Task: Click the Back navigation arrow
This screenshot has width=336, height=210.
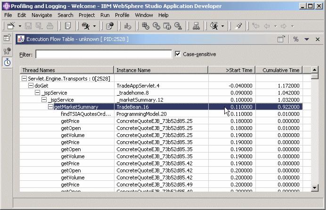Action: click(267, 26)
